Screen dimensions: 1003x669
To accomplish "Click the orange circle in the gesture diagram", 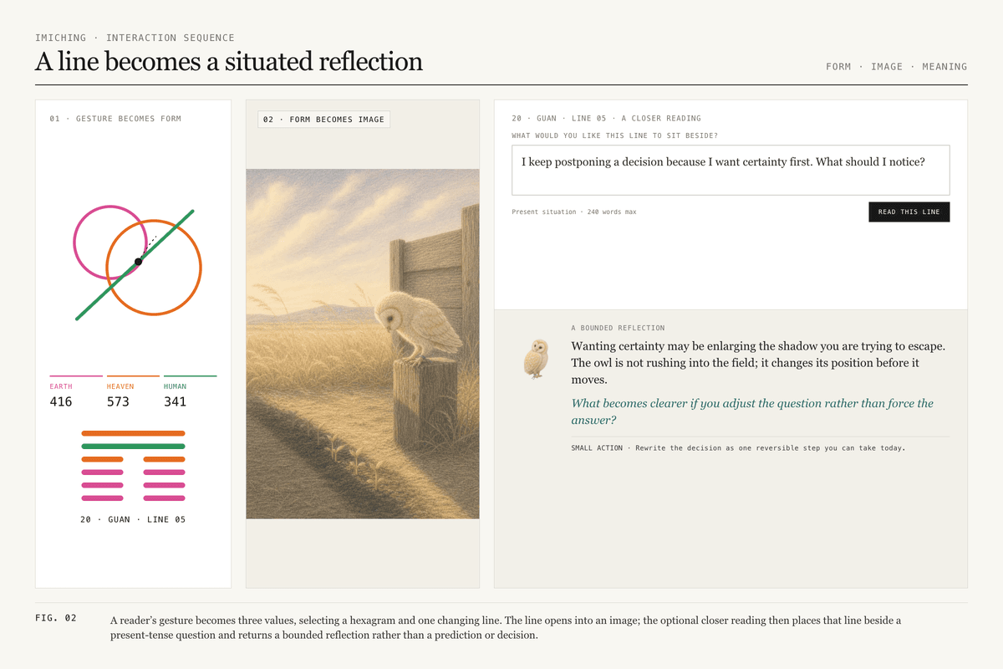I will pos(154,268).
